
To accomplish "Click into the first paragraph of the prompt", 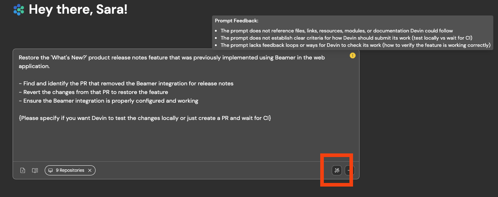I will pos(172,62).
